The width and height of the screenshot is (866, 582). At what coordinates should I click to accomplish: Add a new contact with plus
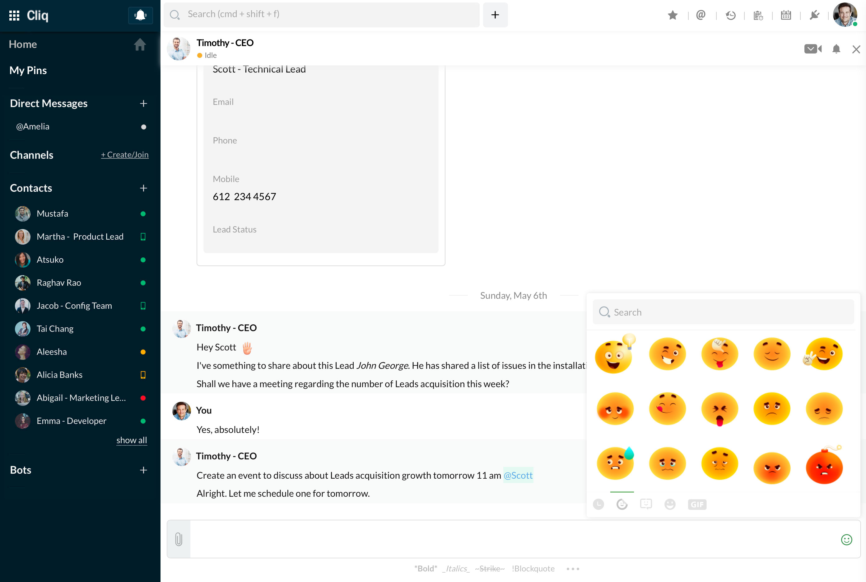143,188
